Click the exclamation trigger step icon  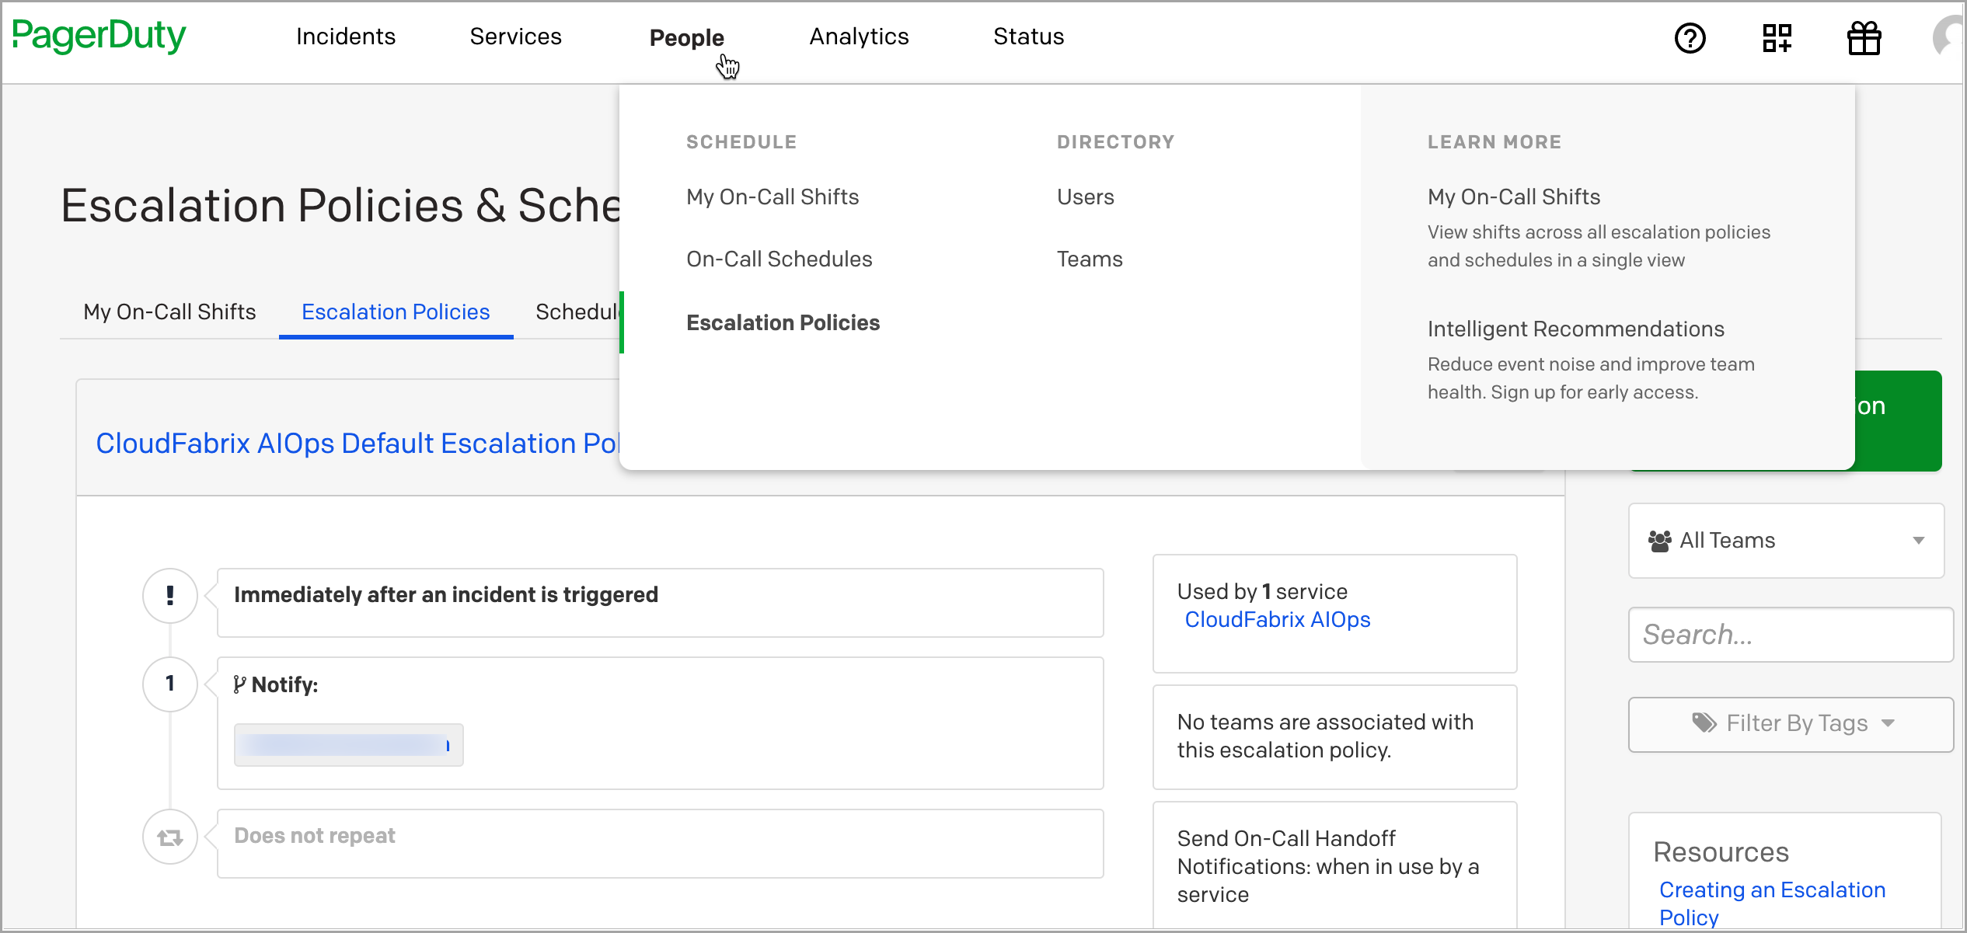tap(170, 596)
